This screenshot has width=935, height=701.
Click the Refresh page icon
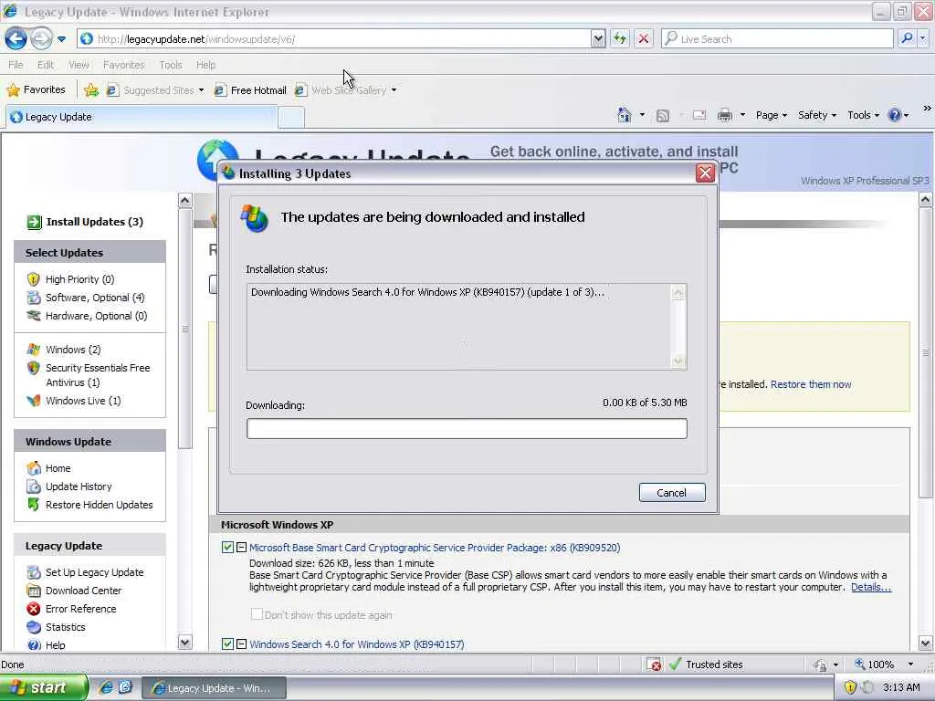620,39
